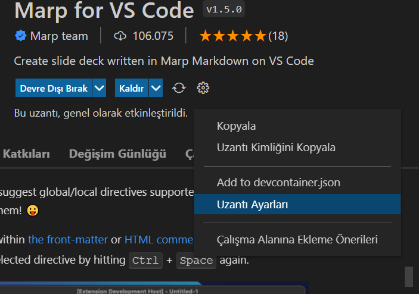Switch to the Değişim Günlüğü tab
The width and height of the screenshot is (419, 294).
click(x=117, y=154)
